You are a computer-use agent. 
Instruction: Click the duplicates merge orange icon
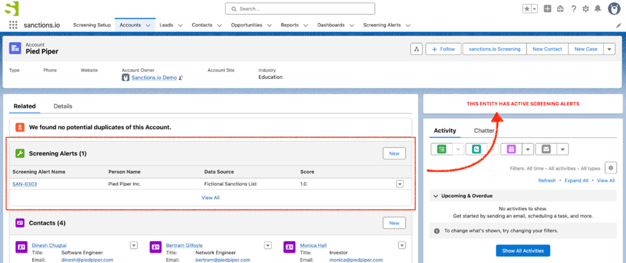[20, 127]
